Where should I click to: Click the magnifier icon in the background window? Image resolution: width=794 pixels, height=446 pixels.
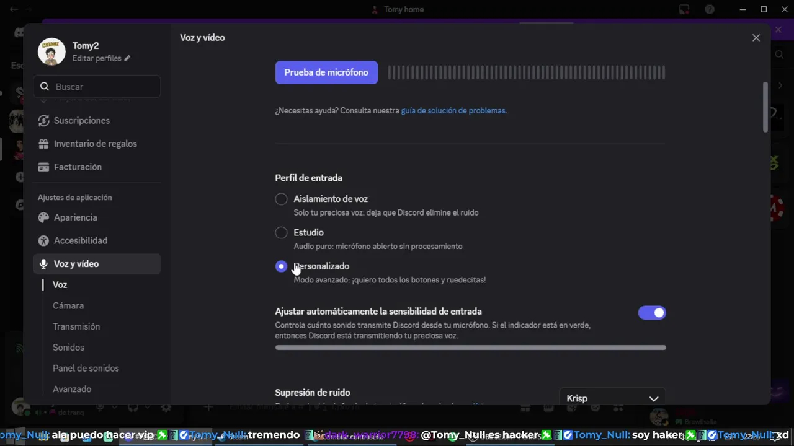click(x=779, y=55)
